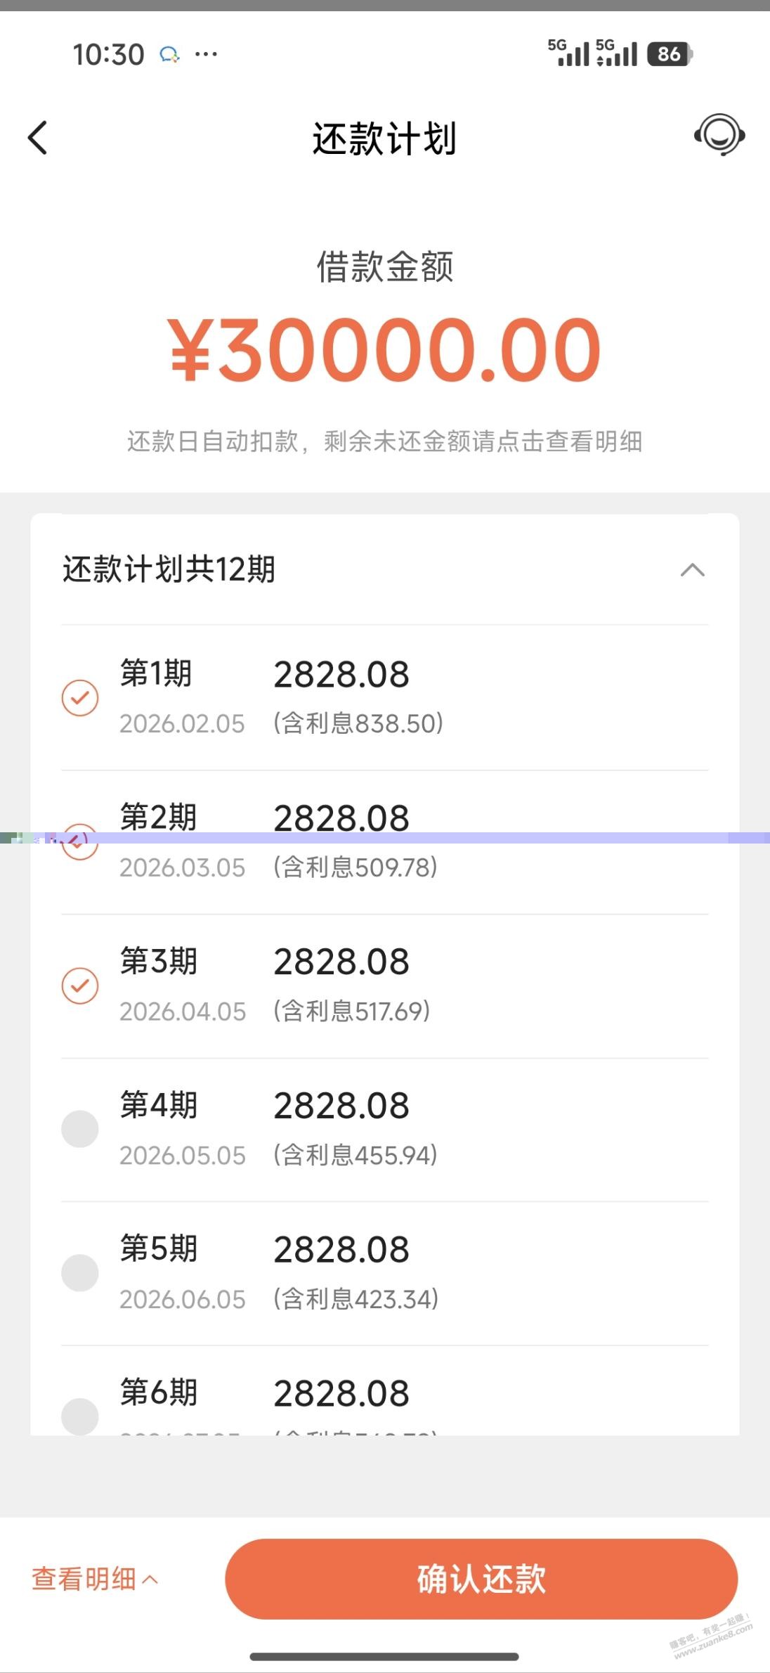Screen dimensions: 770x1673
Task: Tap the first 5G signal icon
Action: click(x=568, y=53)
